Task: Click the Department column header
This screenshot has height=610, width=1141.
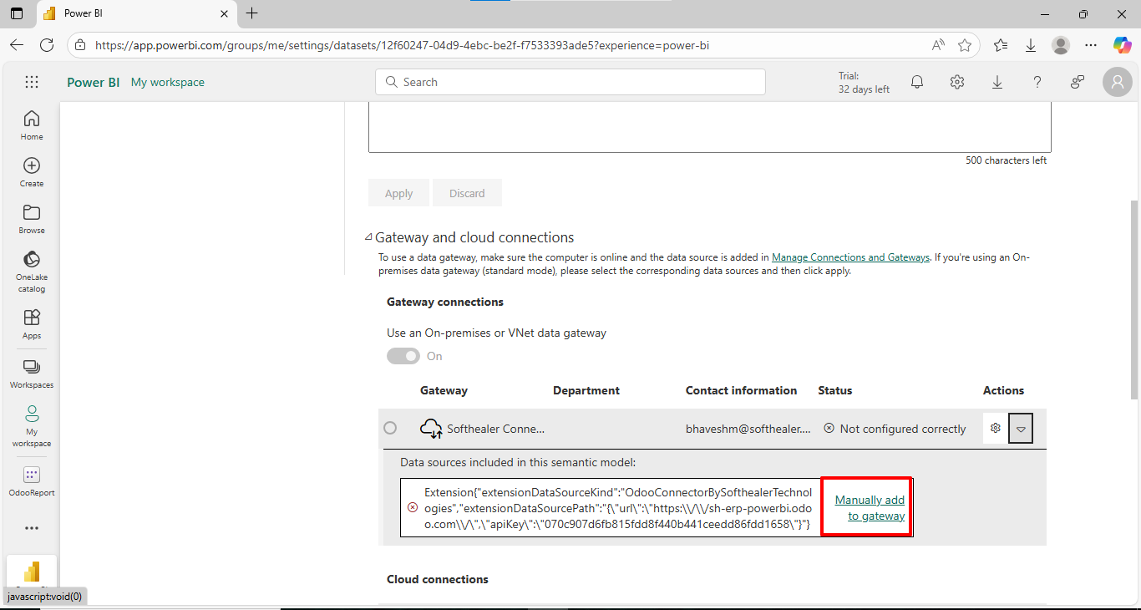Action: 586,390
